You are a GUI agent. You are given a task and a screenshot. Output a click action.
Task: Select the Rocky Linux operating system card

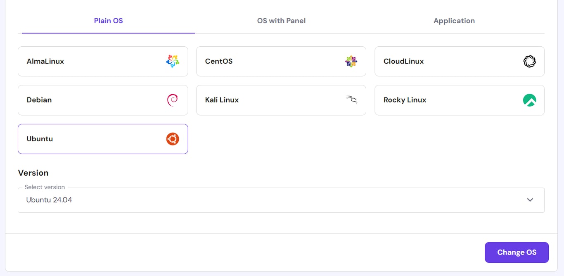(x=460, y=100)
